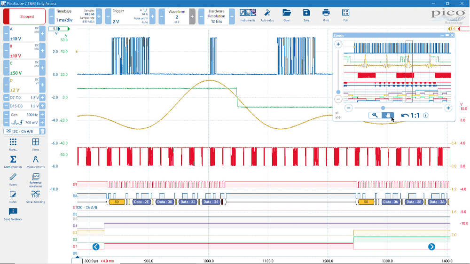The width and height of the screenshot is (470, 264).
Task: Open the Trigger 2 V settings panel
Action: tap(130, 16)
